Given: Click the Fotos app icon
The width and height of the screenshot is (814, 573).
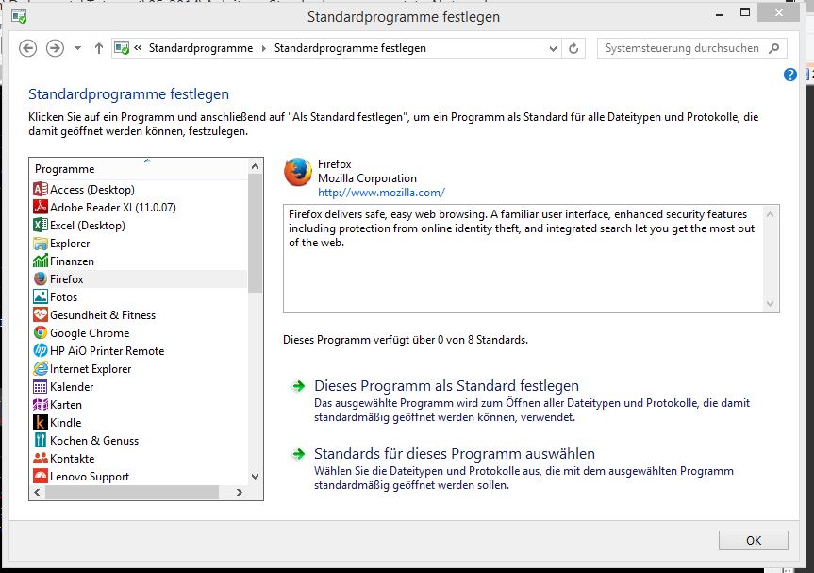Looking at the screenshot, I should (41, 297).
